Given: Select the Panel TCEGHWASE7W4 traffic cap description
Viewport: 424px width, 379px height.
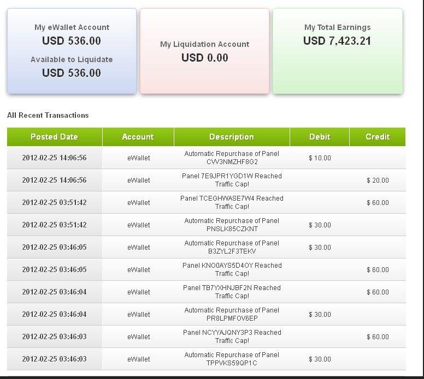Looking at the screenshot, I should point(232,202).
